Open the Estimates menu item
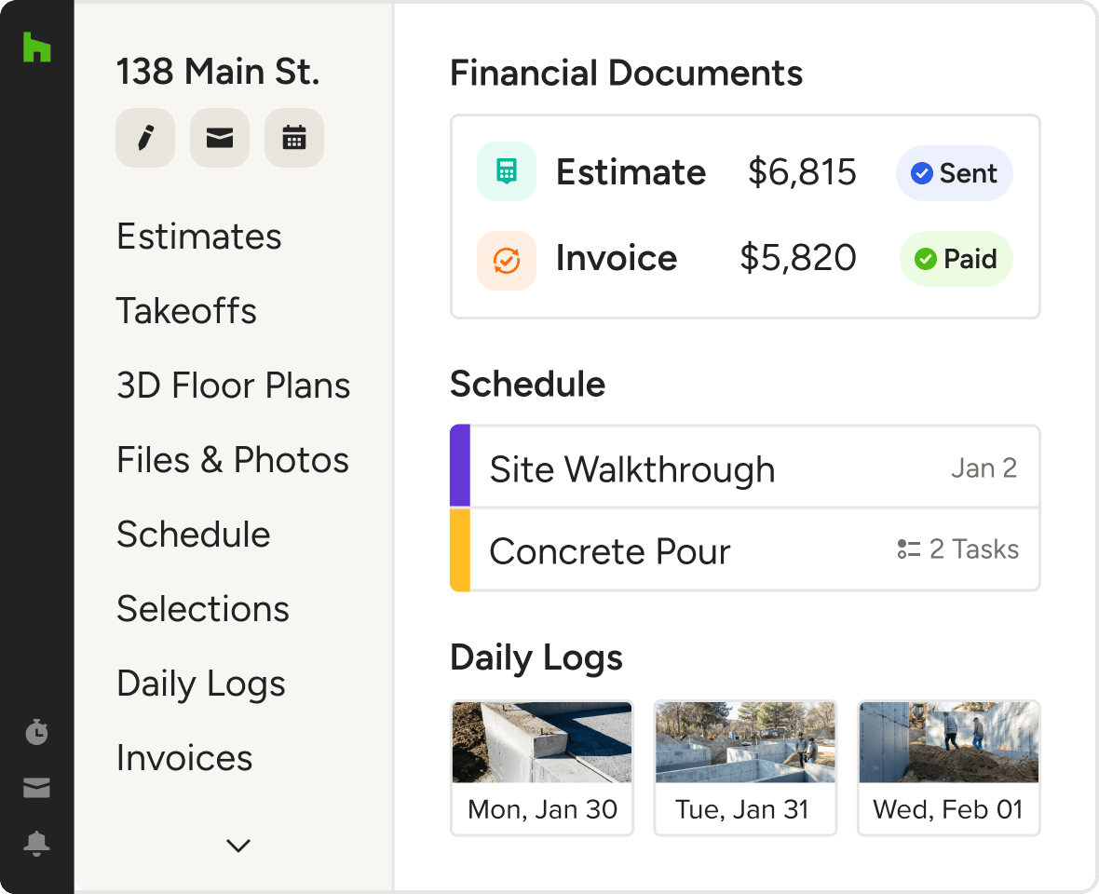1099x894 pixels. [x=198, y=237]
